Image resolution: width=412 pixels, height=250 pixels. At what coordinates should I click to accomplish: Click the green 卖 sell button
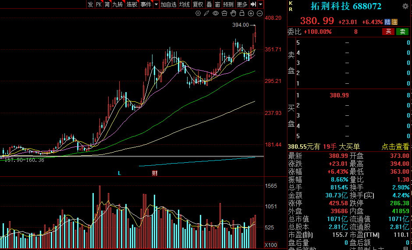click(402, 32)
